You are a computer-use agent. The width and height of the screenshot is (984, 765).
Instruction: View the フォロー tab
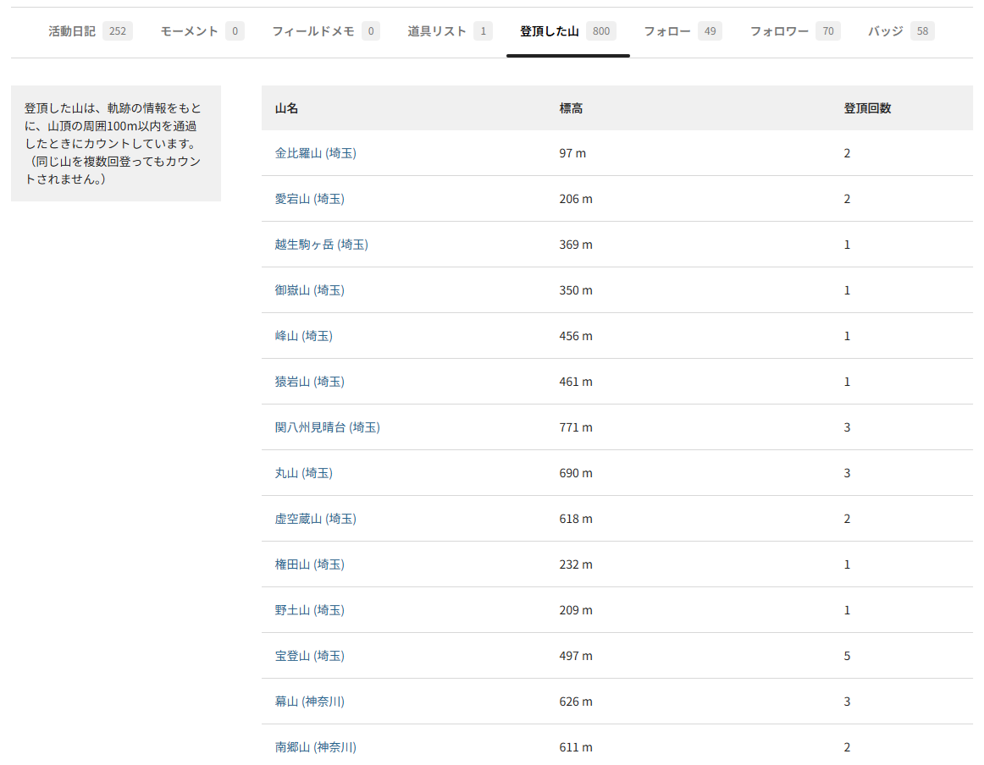682,31
